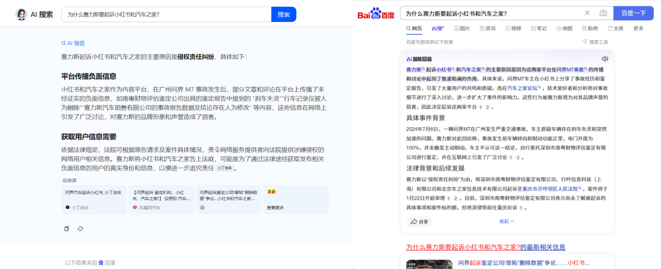Screen dimensions: 661x269
Task: Click the globe icon on the third source card
Action: point(202,207)
